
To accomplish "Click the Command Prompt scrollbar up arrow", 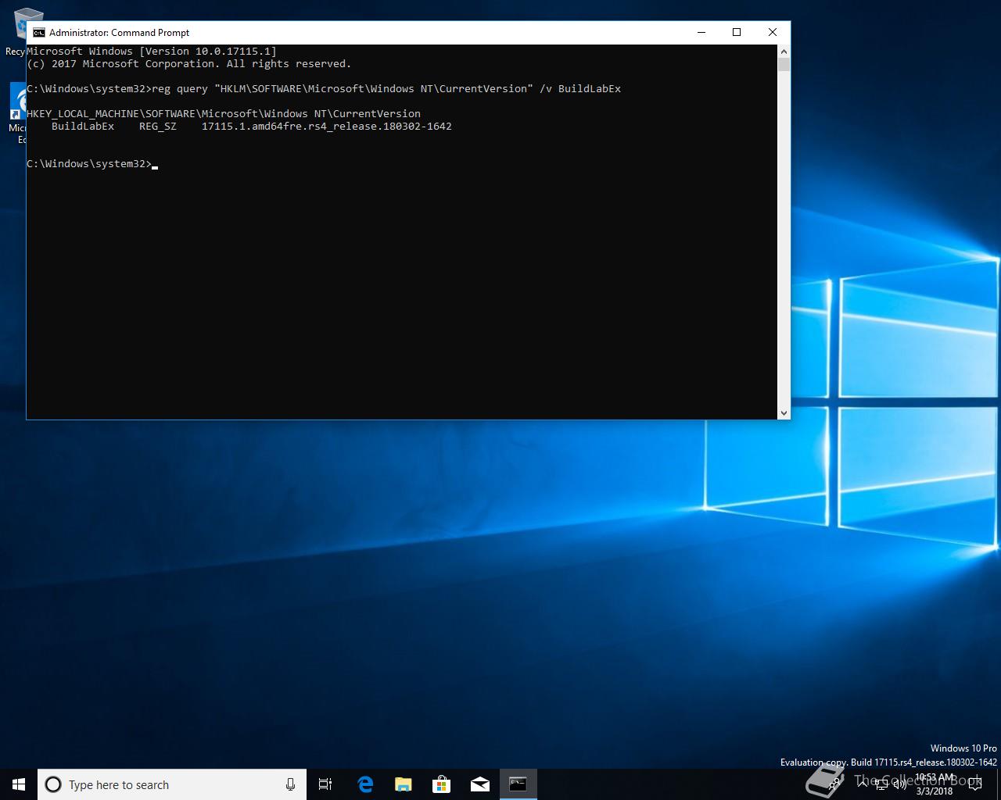I will click(784, 51).
